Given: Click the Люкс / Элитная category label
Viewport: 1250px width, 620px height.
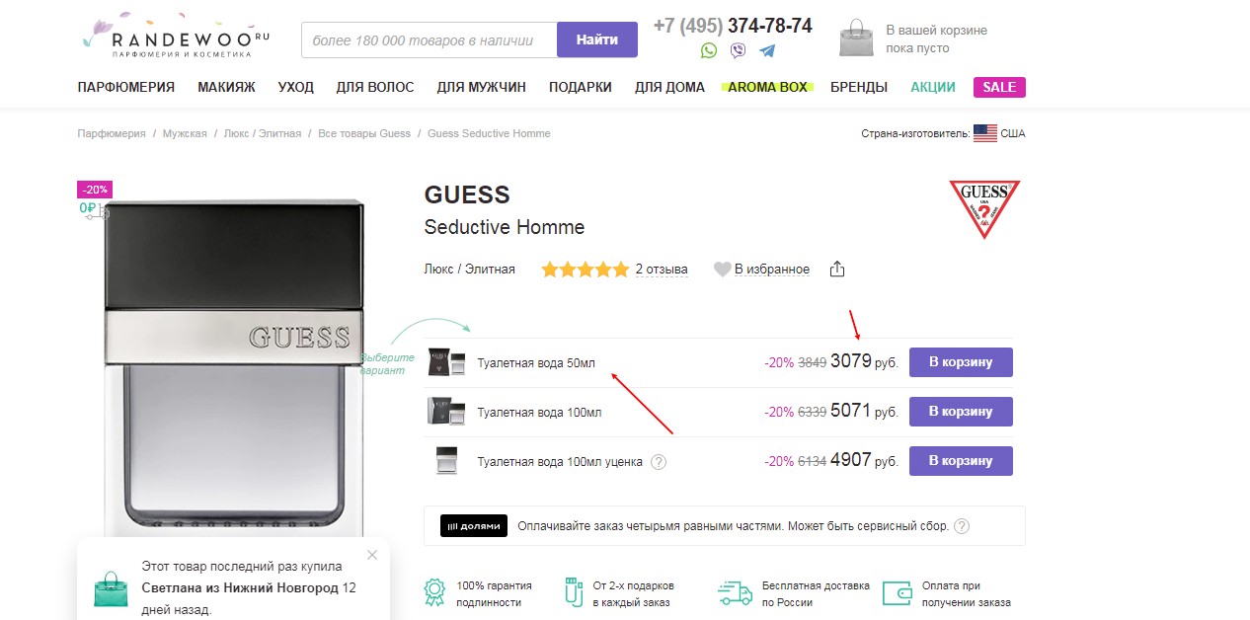Looking at the screenshot, I should pos(469,269).
